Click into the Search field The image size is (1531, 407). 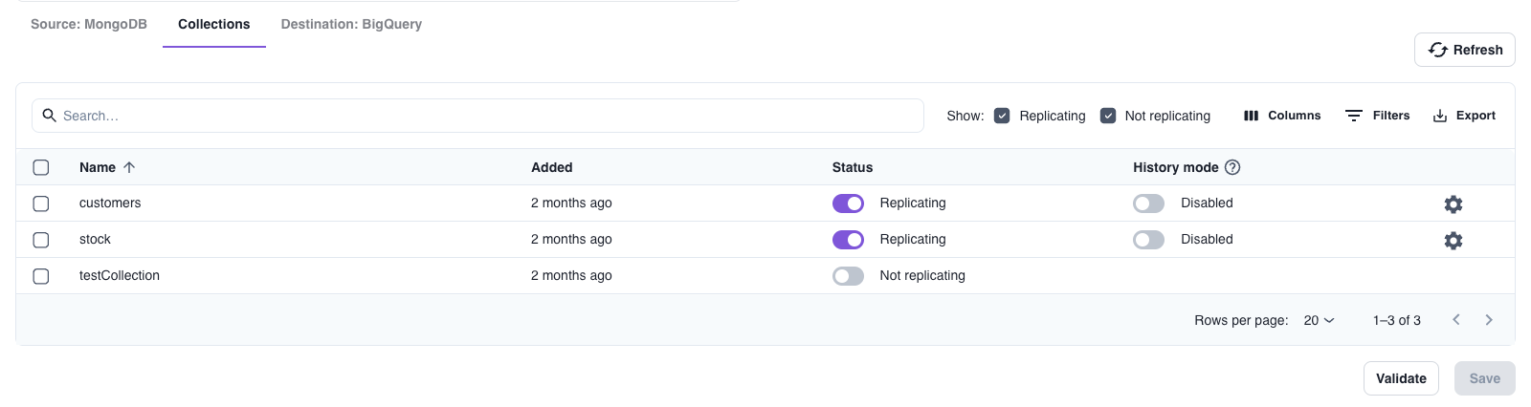point(477,116)
